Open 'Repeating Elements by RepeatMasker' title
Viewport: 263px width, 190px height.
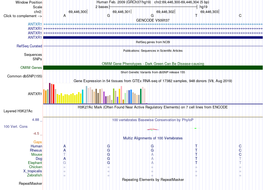[153, 179]
